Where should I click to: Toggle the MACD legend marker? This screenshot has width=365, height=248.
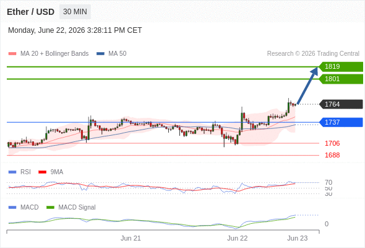[12, 208]
